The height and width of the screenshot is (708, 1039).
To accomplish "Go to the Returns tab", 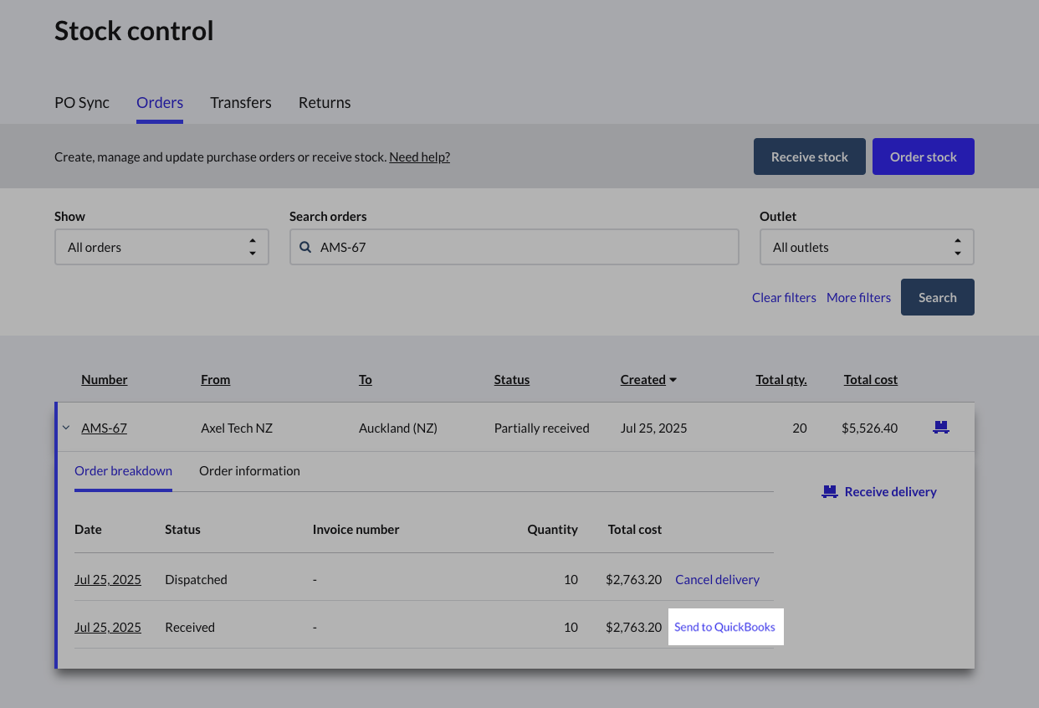I will (x=325, y=103).
